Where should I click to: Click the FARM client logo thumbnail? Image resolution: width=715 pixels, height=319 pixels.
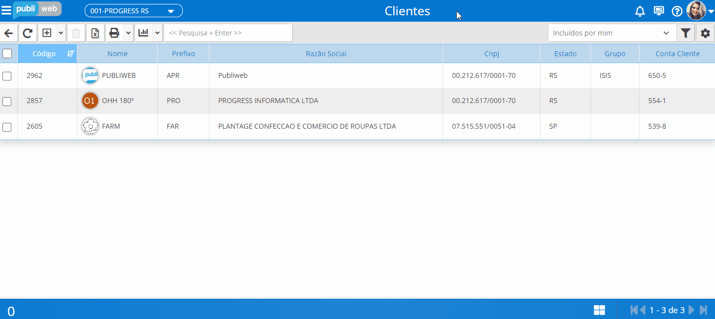pyautogui.click(x=90, y=126)
